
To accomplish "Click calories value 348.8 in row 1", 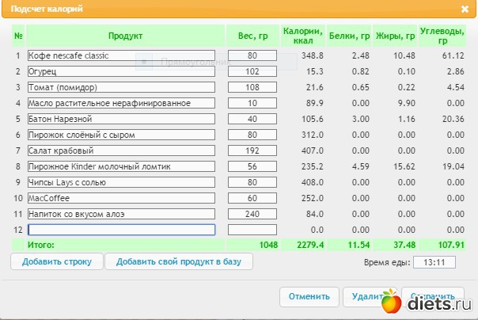I will [x=313, y=55].
